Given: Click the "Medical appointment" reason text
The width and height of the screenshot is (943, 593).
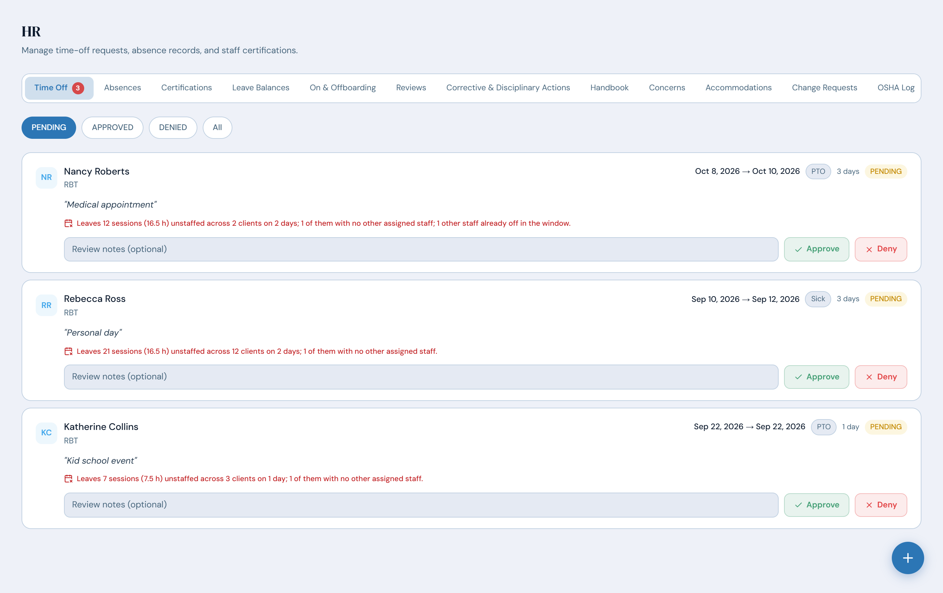Looking at the screenshot, I should coord(110,205).
